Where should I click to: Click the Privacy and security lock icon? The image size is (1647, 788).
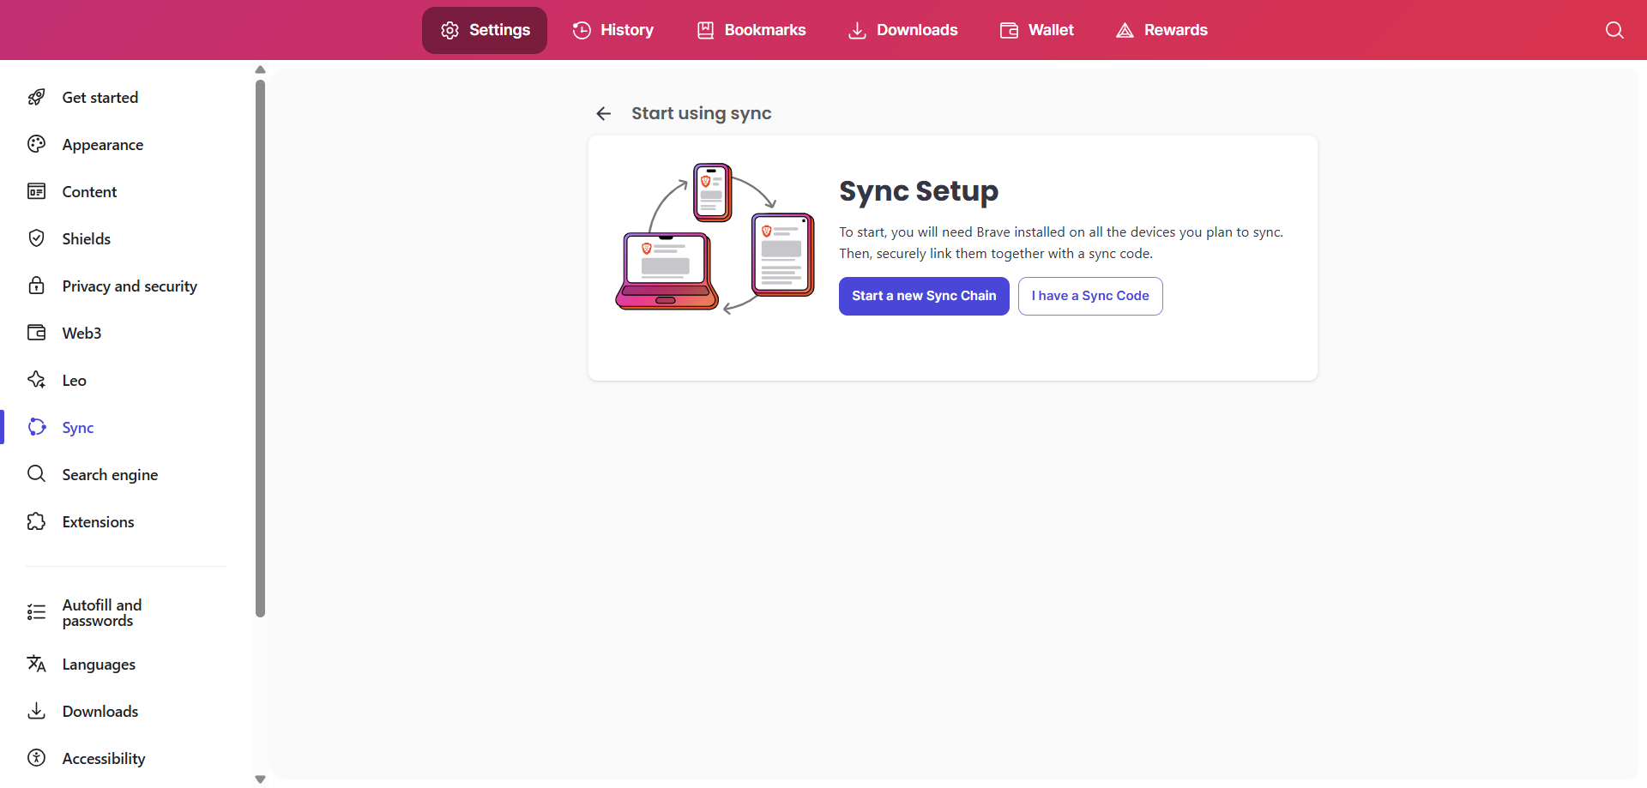click(x=36, y=286)
